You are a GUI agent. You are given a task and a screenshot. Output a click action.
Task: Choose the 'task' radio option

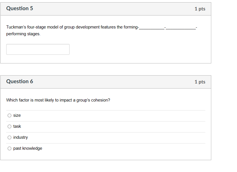pyautogui.click(x=10, y=126)
